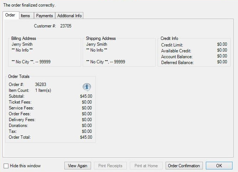Select the Additional Info tab
The height and width of the screenshot is (172, 238).
pos(69,16)
